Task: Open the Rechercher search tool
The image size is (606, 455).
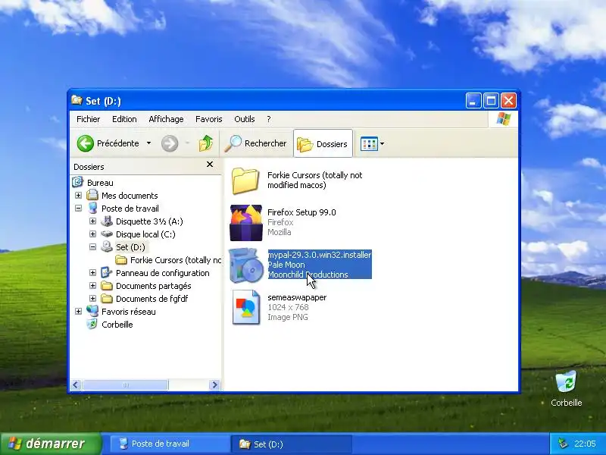Action: pos(255,143)
